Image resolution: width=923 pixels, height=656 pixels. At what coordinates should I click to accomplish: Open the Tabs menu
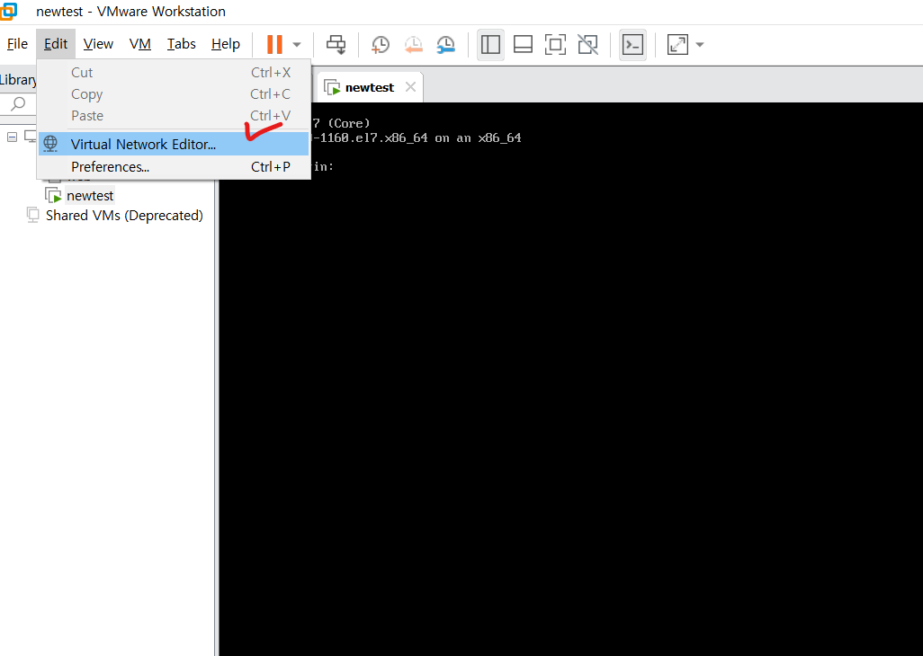point(182,44)
